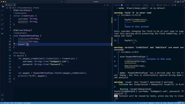This screenshot has width=185, height=104.
Task: Click on 'println!' on line 21
Action: coord(23,76)
